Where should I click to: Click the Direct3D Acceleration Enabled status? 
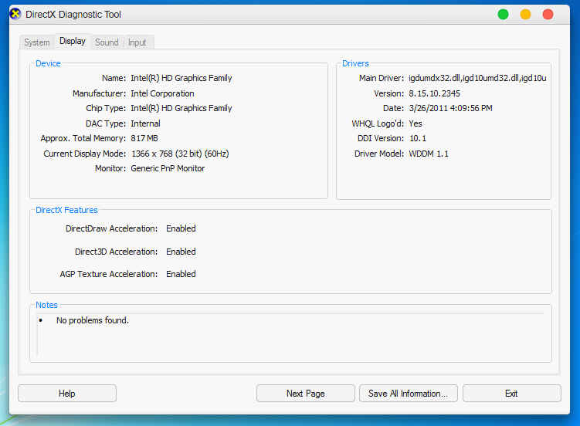pyautogui.click(x=181, y=252)
